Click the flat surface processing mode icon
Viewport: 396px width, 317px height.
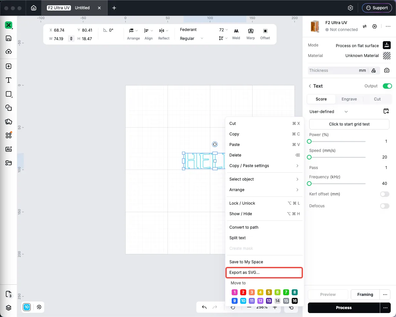coord(387,45)
